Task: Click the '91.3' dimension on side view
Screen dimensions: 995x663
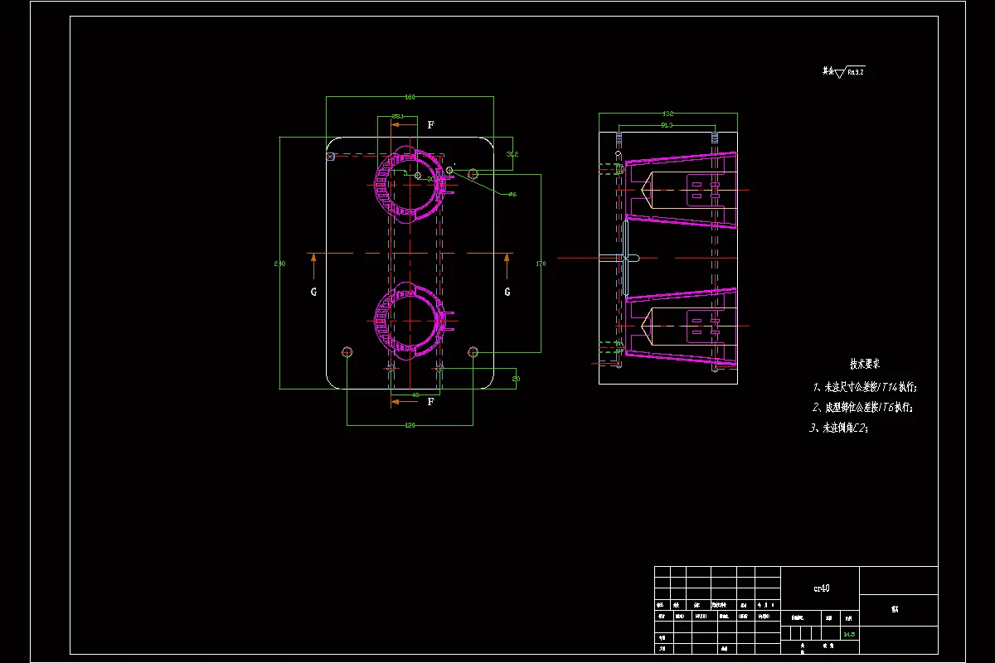Action: (x=666, y=125)
